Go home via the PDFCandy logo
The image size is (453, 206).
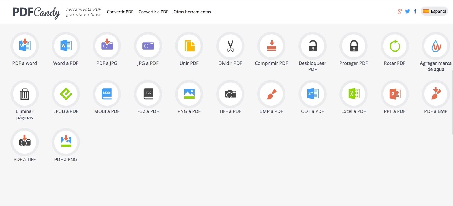coord(36,12)
